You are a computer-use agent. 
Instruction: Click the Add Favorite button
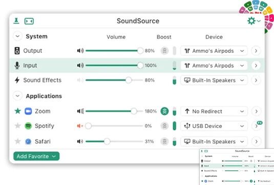36,156
